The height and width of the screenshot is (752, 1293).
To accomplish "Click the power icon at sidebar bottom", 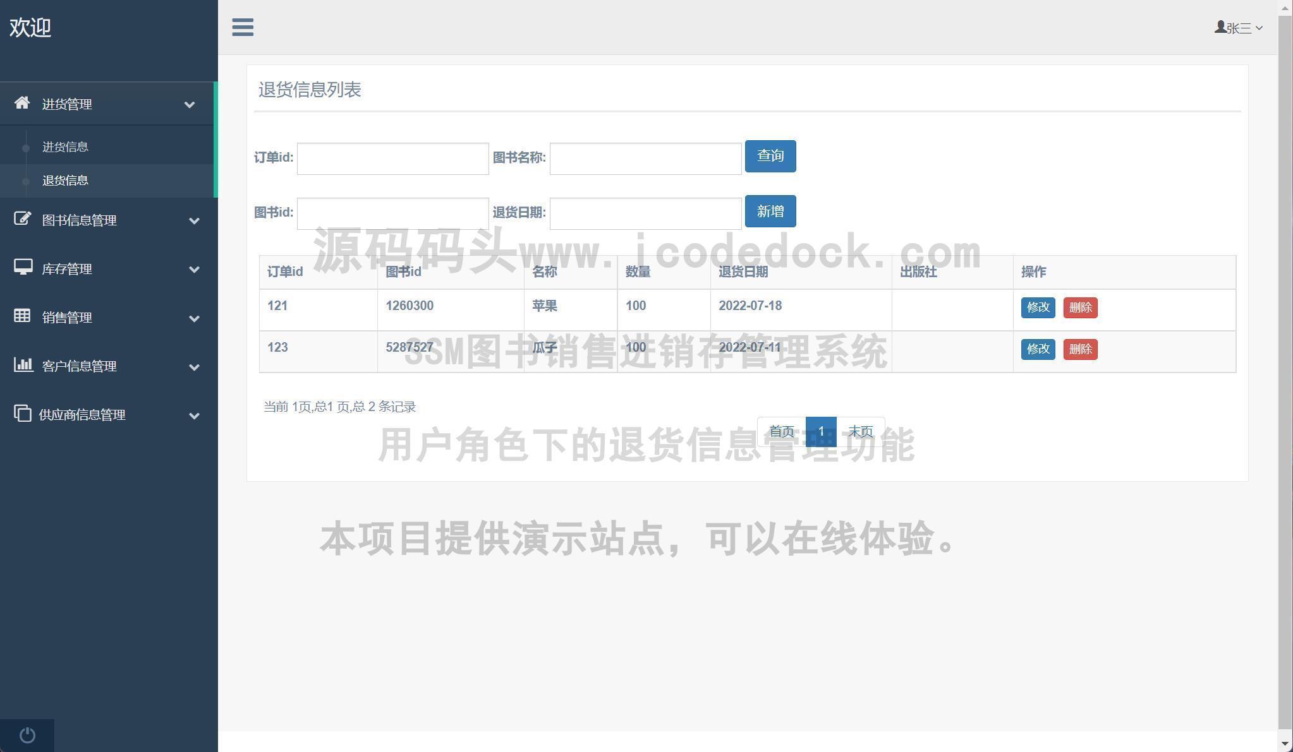I will pyautogui.click(x=27, y=735).
